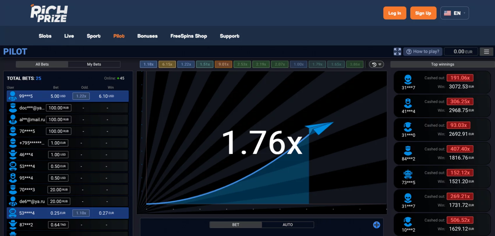Open the hamburger menu beside balance
Image resolution: width=495 pixels, height=236 pixels.
(486, 52)
